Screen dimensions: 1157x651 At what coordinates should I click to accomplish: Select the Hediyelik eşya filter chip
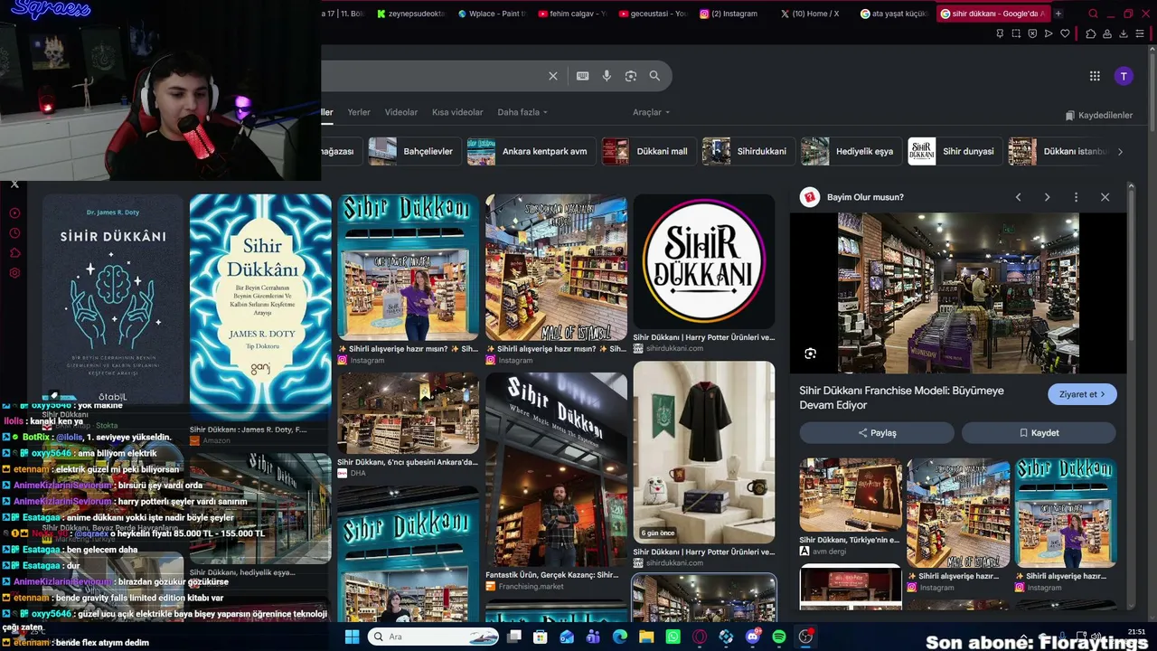(851, 152)
